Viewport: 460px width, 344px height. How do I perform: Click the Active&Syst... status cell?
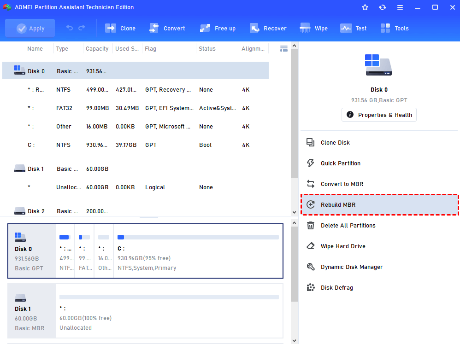click(218, 108)
